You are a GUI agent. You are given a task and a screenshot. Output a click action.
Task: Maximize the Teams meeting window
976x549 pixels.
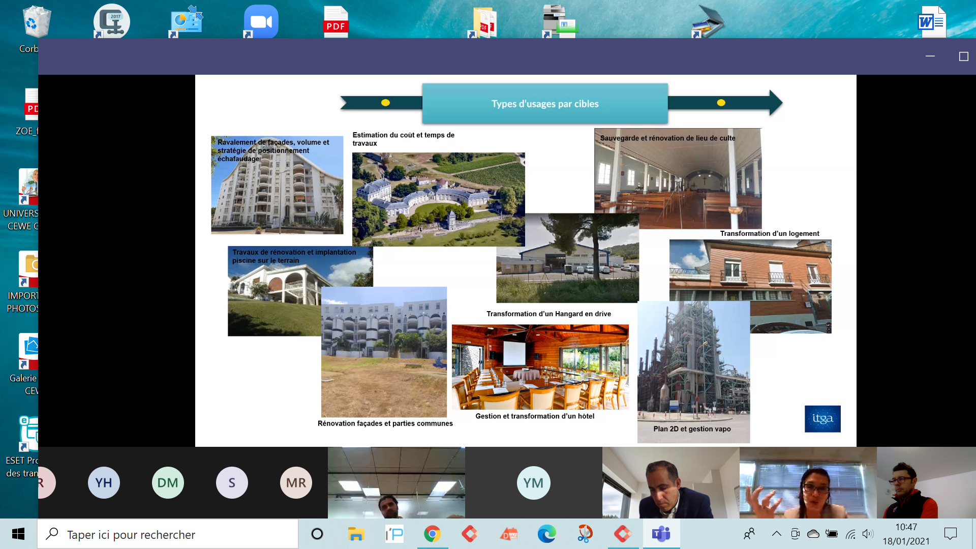click(963, 56)
